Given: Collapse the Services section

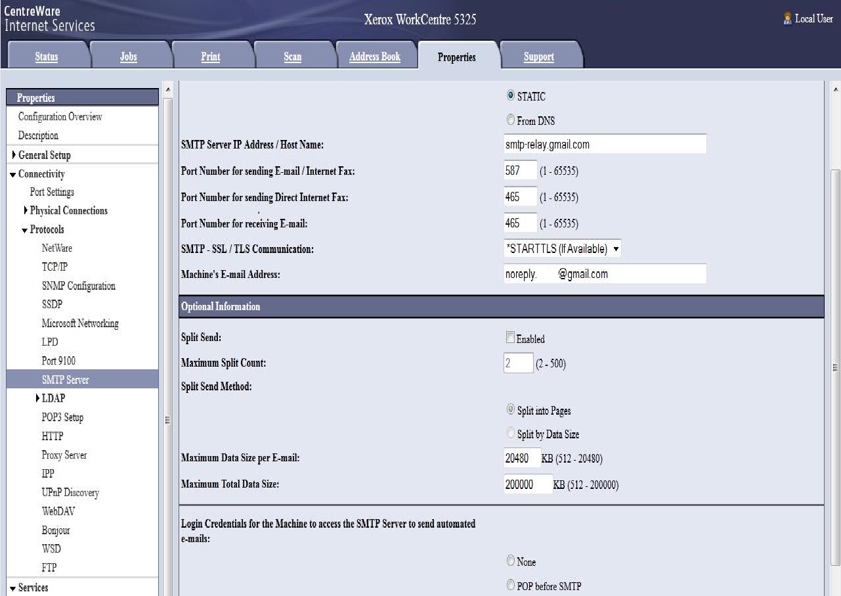Looking at the screenshot, I should 12,588.
